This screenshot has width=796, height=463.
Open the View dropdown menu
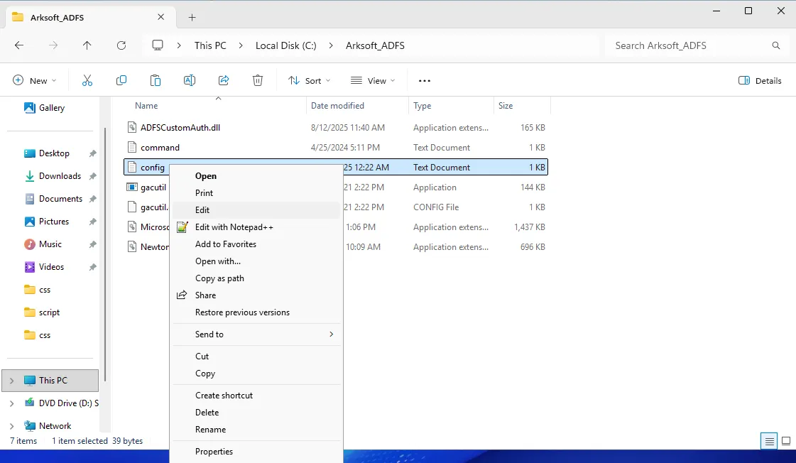(372, 81)
